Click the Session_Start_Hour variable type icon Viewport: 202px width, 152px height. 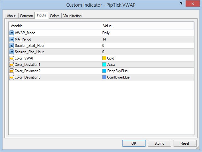point(12,46)
